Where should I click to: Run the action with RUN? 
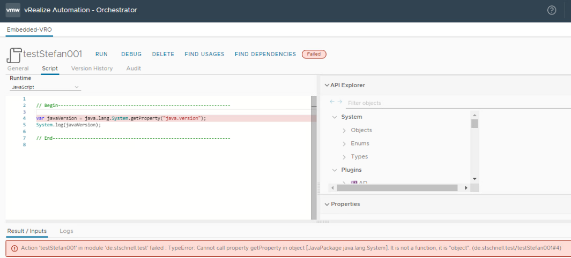101,54
